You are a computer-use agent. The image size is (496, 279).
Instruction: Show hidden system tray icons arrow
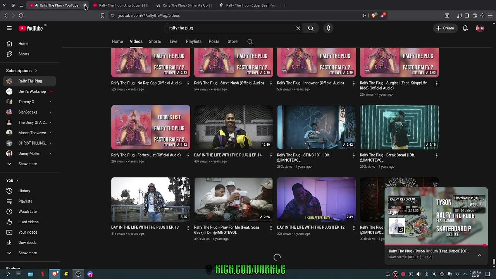click(465, 274)
